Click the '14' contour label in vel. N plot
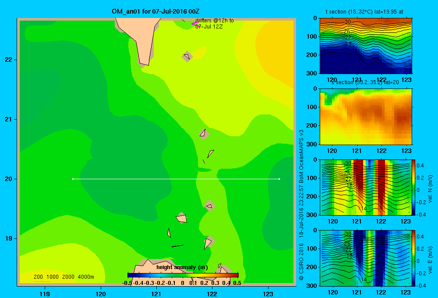Viewport: 438px width, 298px height. click(364, 209)
